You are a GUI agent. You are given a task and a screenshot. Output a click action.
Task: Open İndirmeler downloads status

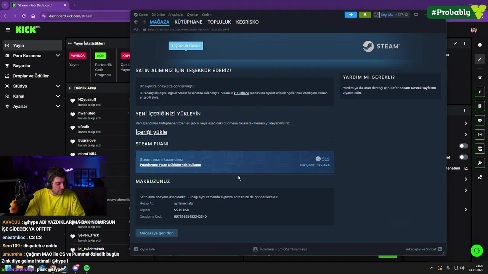coord(280,249)
